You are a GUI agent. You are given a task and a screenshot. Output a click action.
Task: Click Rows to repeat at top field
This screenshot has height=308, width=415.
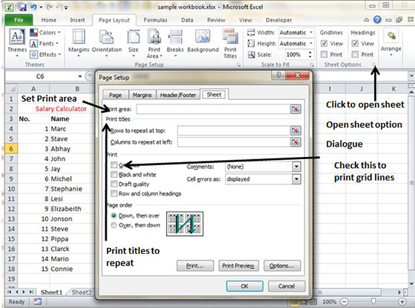coord(233,130)
